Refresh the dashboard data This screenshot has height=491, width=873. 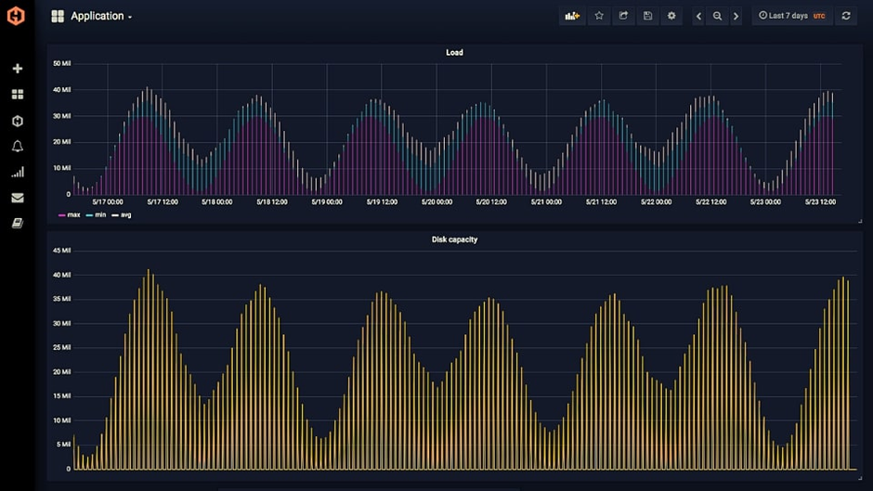pos(845,16)
